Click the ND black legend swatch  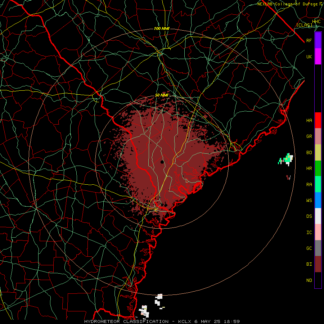(x=318, y=280)
